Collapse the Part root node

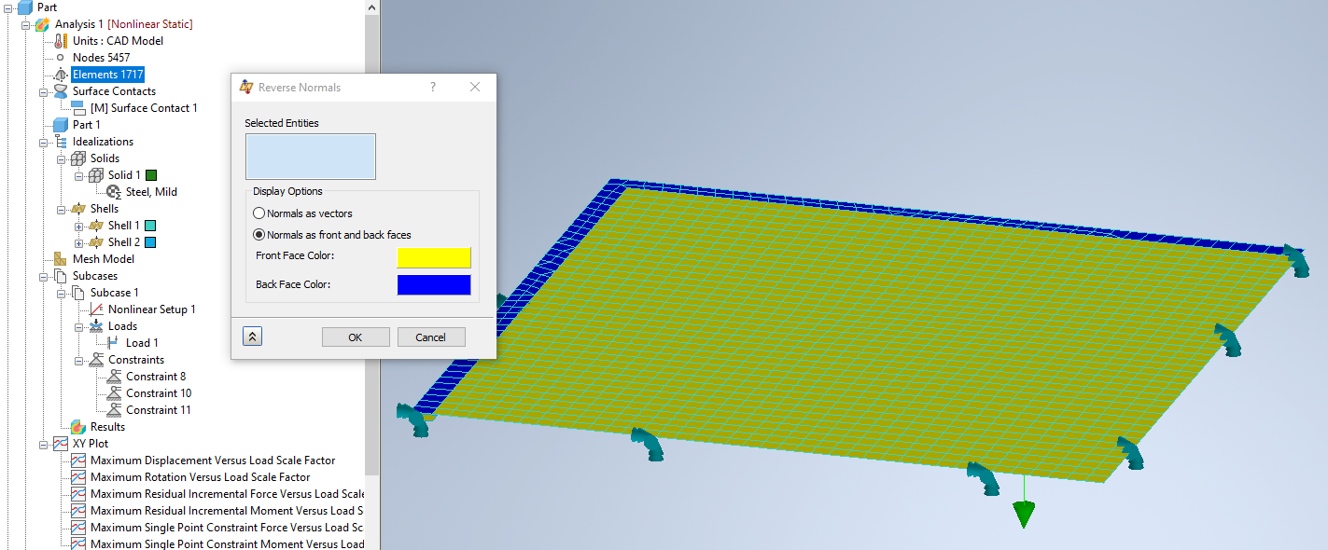(8, 7)
